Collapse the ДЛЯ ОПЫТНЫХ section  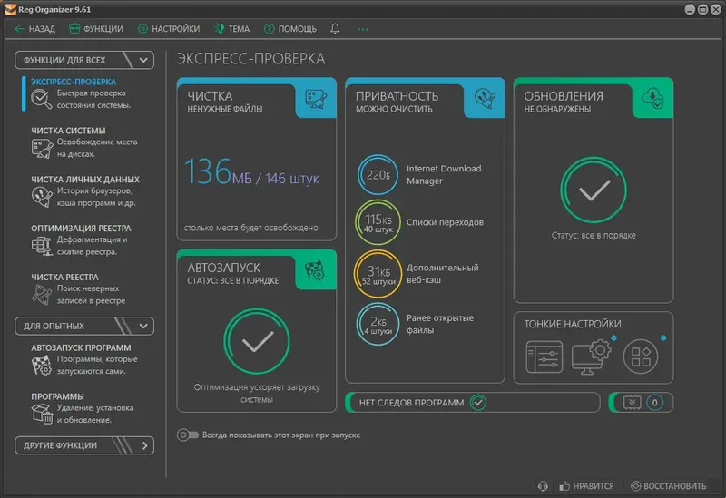pos(84,326)
